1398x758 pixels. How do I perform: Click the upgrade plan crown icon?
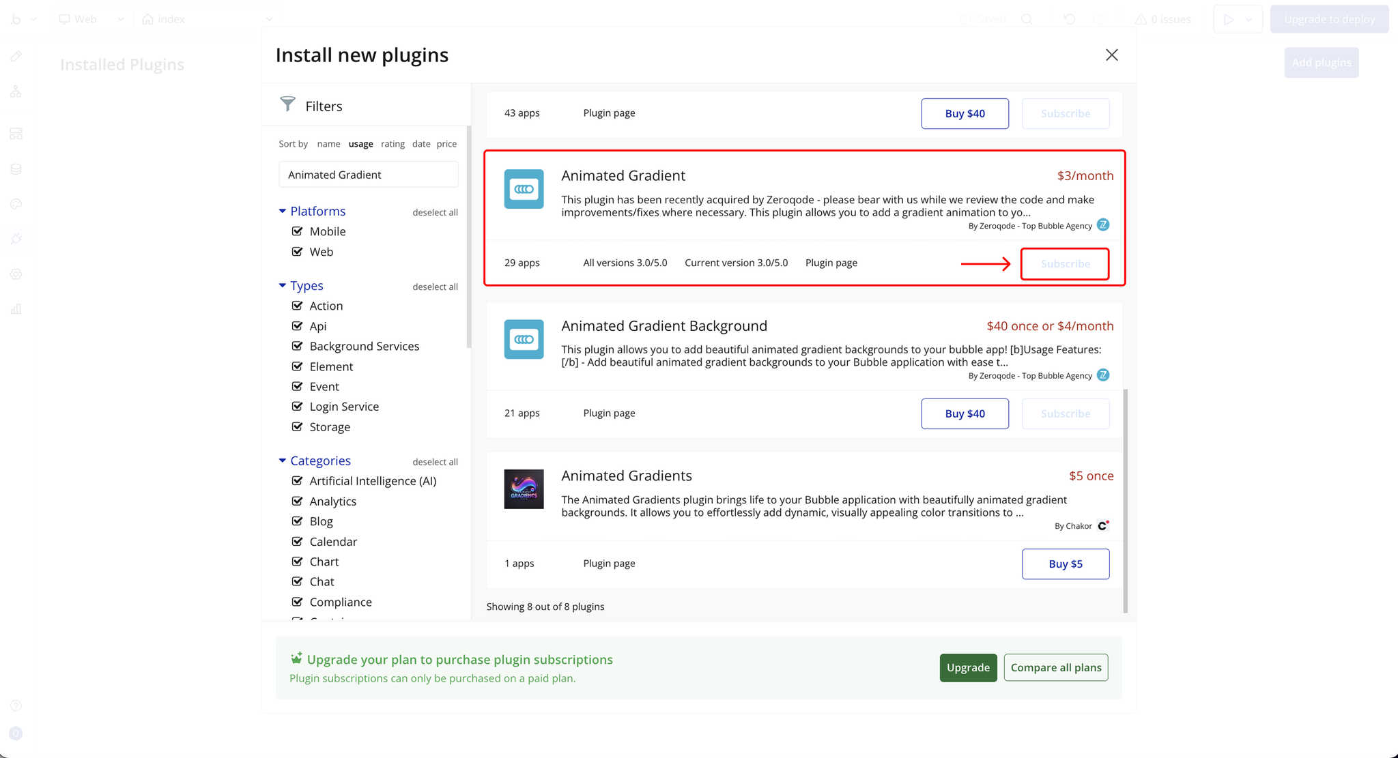[x=296, y=658]
